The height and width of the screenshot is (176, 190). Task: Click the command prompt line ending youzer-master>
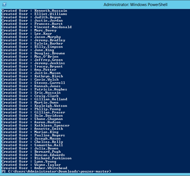coord(56,171)
